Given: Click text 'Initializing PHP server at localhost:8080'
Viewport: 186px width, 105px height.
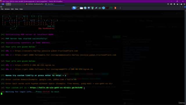Looking at the screenshot, I should coord(32,34).
